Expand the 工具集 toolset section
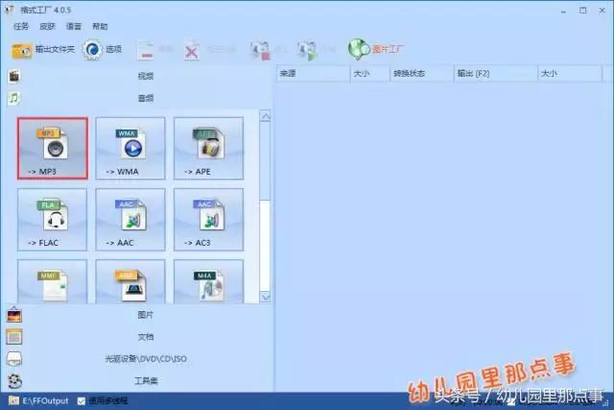 (x=146, y=380)
